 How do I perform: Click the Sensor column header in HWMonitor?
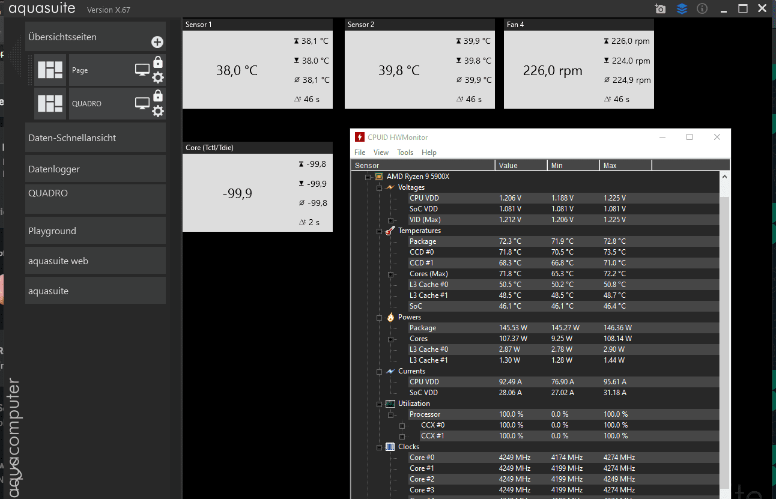[x=423, y=165]
